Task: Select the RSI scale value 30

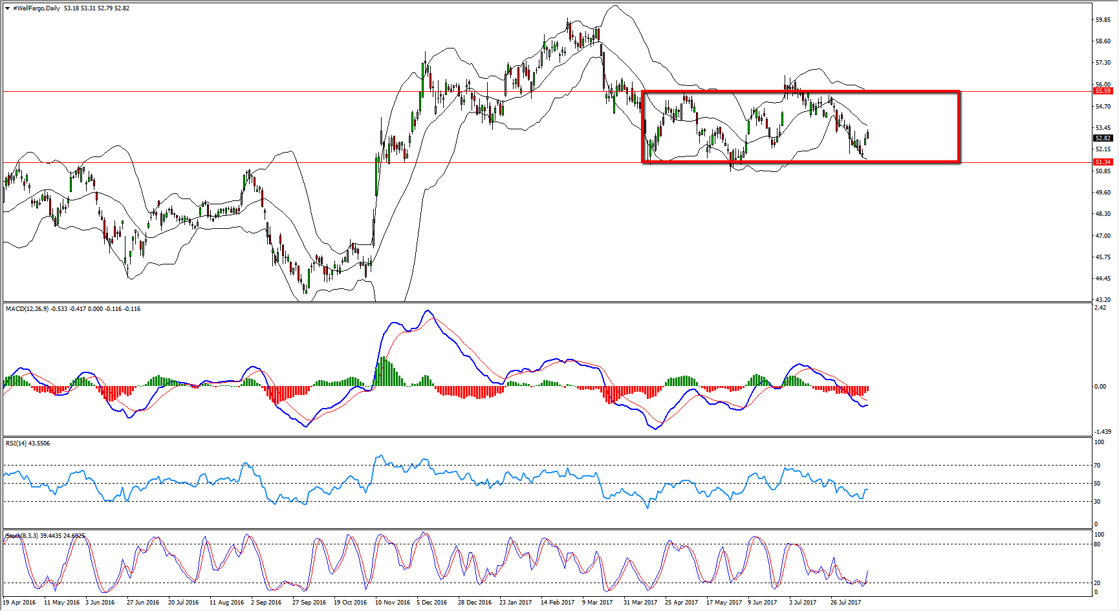Action: [x=1097, y=502]
